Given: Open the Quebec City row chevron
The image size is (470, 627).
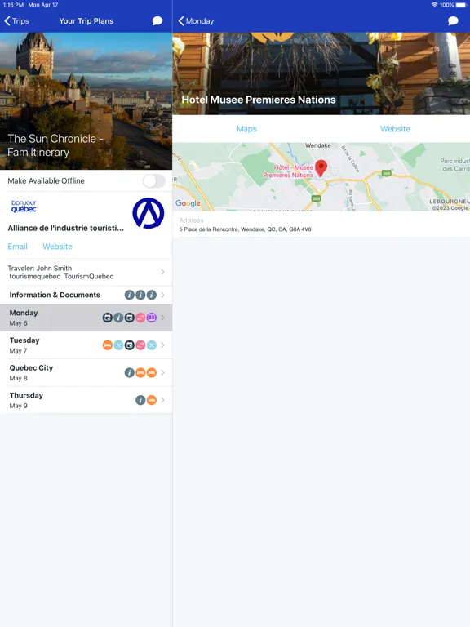Looking at the screenshot, I should tap(162, 372).
